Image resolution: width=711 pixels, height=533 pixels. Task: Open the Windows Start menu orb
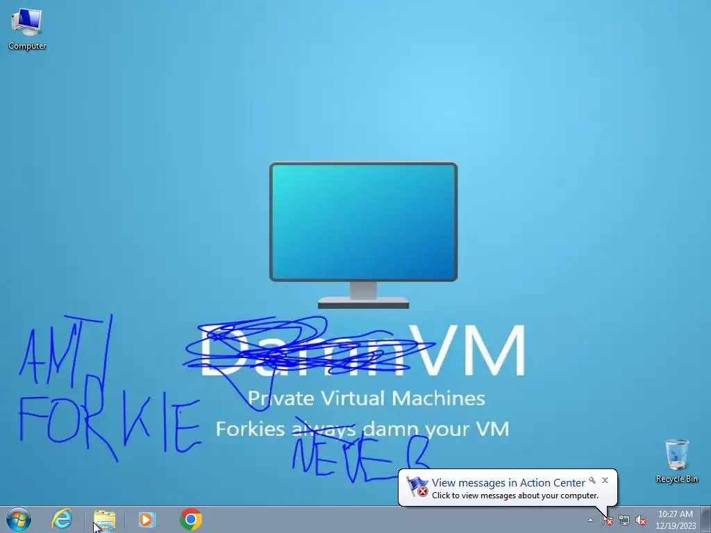click(x=18, y=519)
